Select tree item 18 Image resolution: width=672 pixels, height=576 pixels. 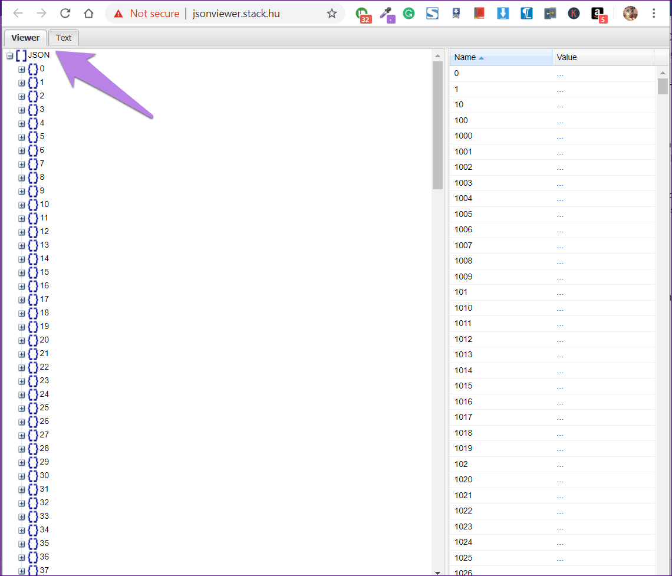tap(44, 312)
